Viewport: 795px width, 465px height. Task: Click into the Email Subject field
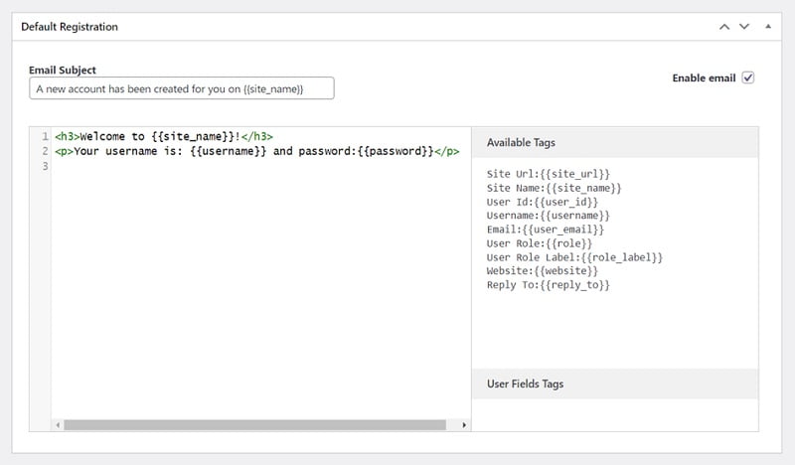pyautogui.click(x=182, y=89)
